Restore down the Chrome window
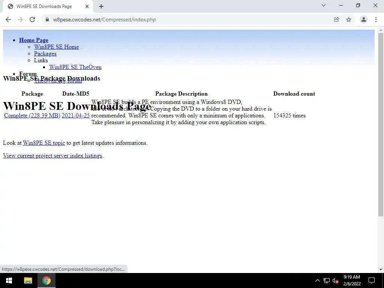The width and height of the screenshot is (384, 288). pos(358,5)
